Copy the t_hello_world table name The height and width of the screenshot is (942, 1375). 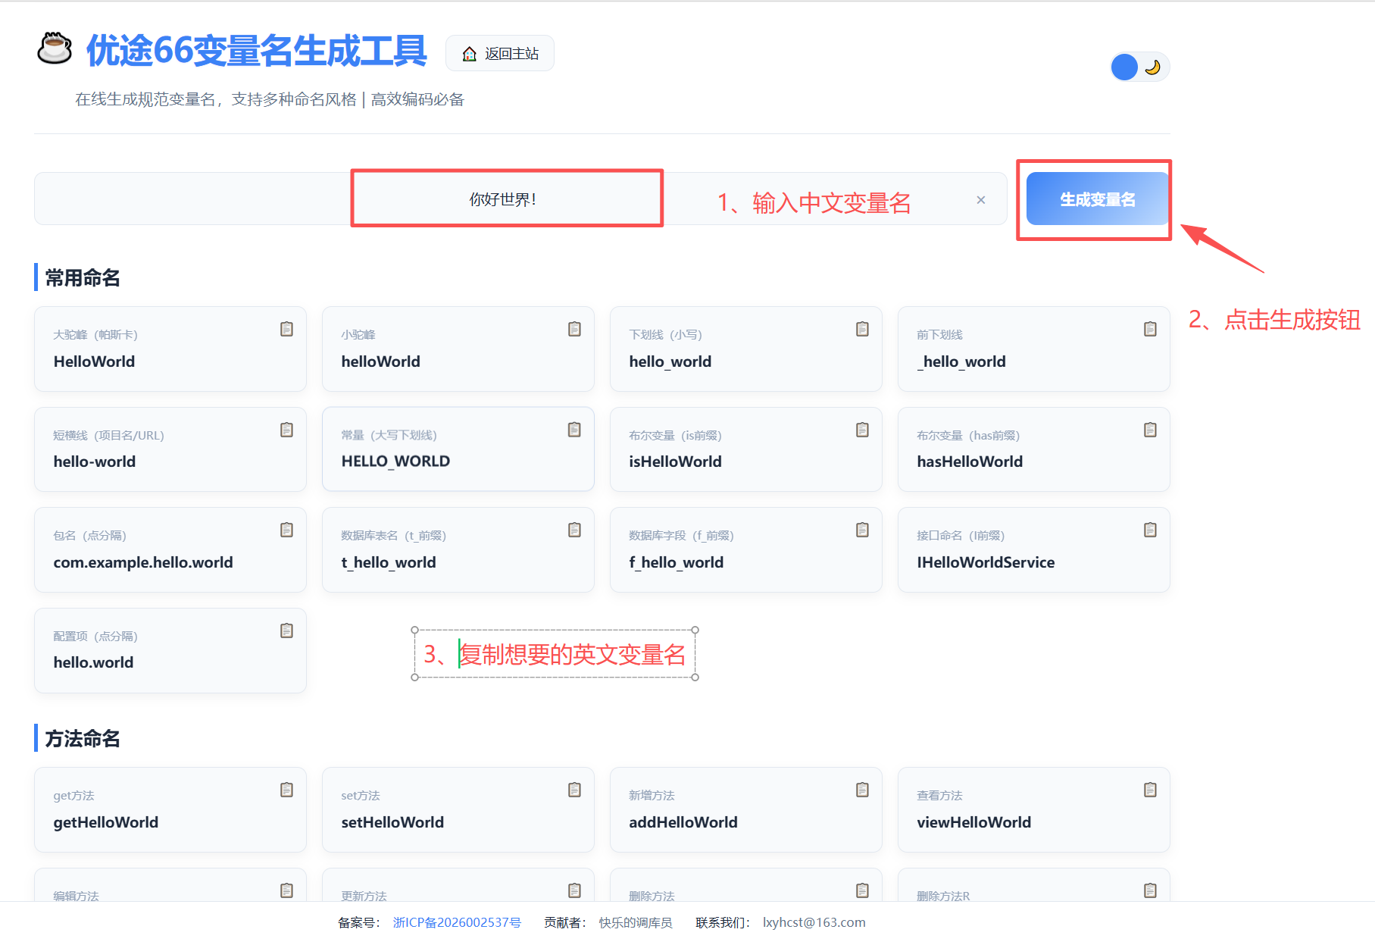[574, 530]
